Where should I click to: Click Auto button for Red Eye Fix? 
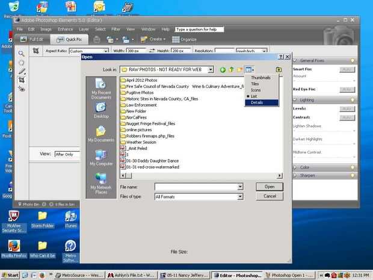tap(347, 90)
